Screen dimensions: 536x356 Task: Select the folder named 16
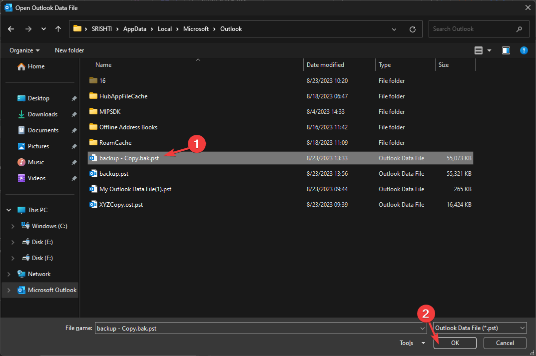pos(280,80)
